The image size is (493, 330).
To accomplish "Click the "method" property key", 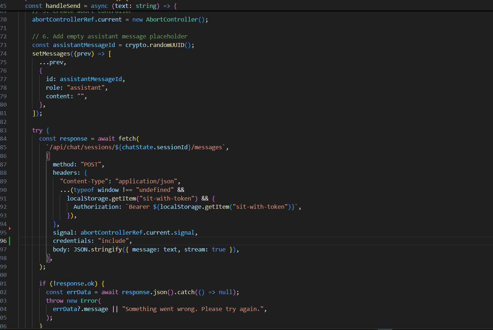I will pos(63,165).
